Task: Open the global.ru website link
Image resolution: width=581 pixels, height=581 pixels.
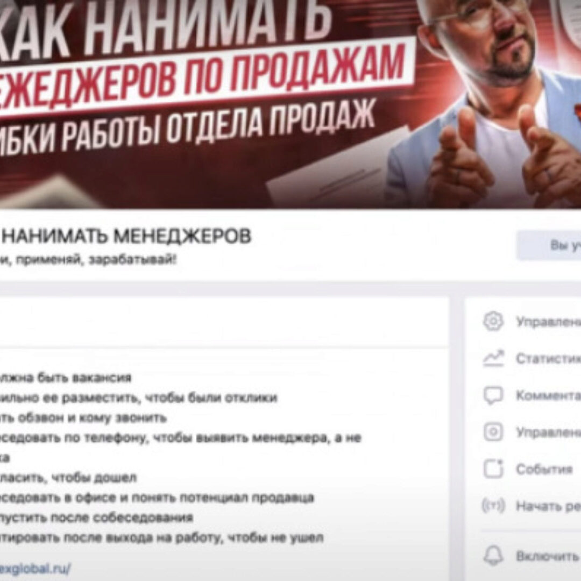Action: pos(35,568)
